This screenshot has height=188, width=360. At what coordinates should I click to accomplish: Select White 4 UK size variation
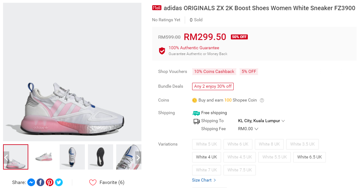pyautogui.click(x=206, y=157)
